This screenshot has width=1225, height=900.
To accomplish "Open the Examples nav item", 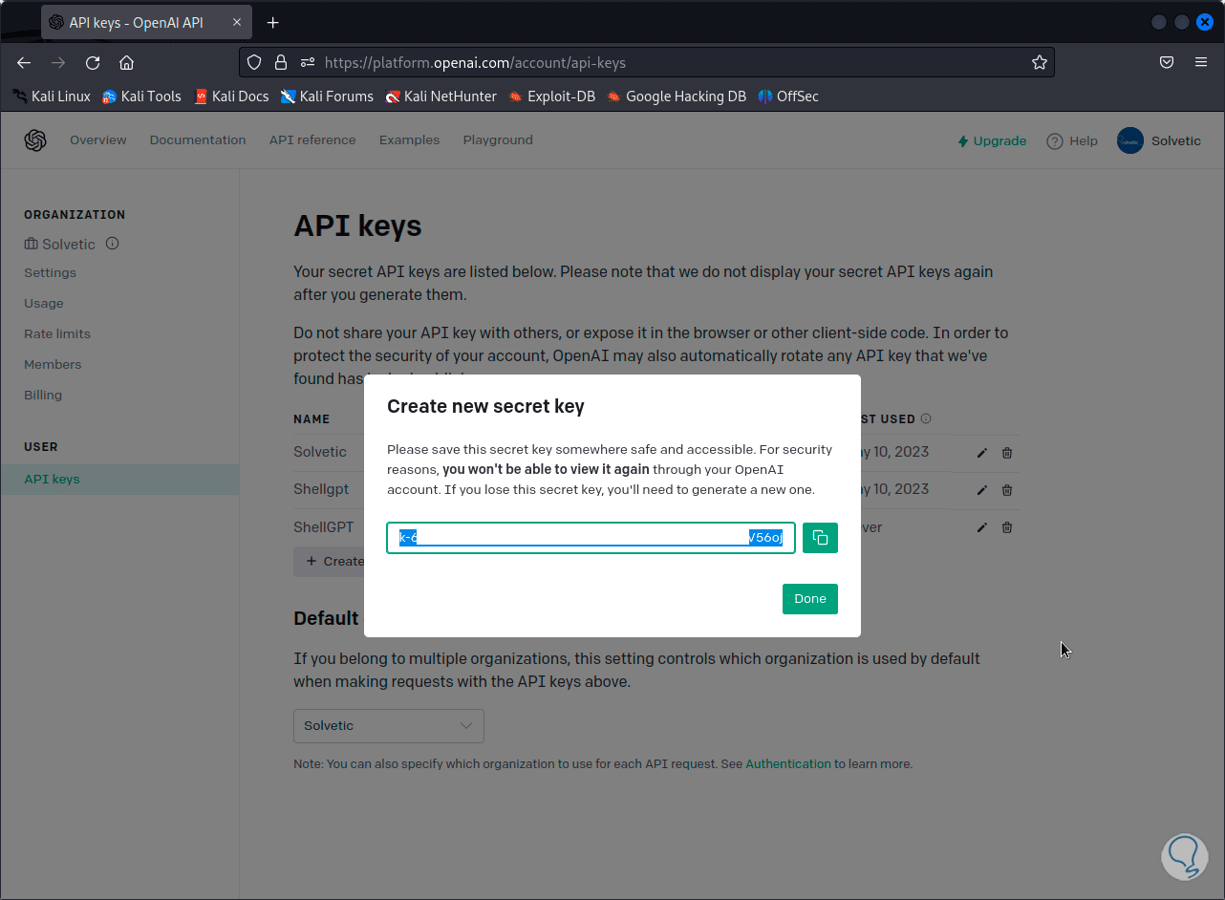I will click(x=409, y=140).
